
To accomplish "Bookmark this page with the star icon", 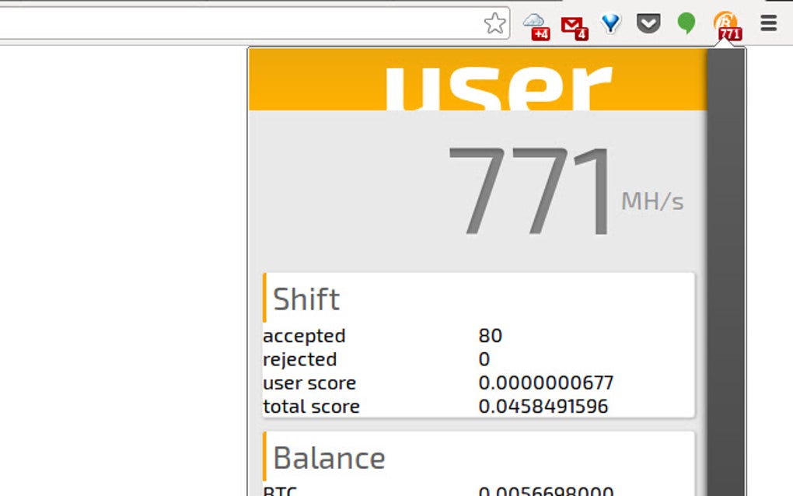I will click(x=494, y=23).
